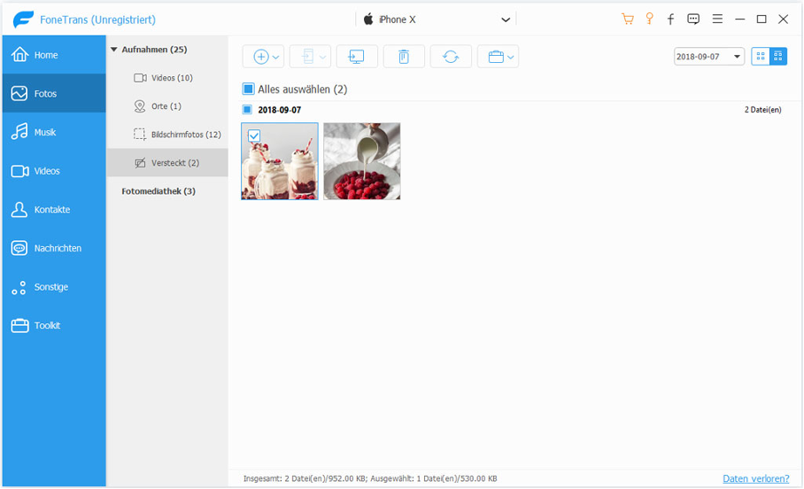Collapse the Aufnahmen tree node
The width and height of the screenshot is (804, 489).
(114, 50)
